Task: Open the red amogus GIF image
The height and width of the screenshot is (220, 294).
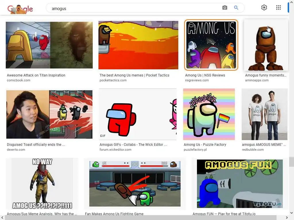Action: click(138, 114)
